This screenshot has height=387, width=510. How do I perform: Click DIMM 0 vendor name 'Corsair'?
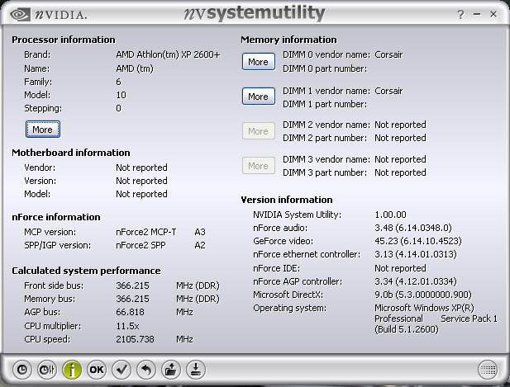point(388,54)
